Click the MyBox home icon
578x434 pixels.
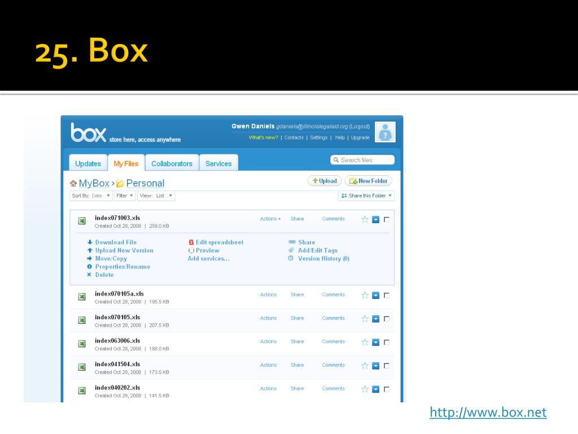point(73,184)
